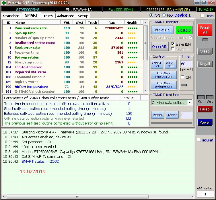This screenshot has height=200, width=216.
Task: Click Seek error rate health dots
Action: tap(133, 48)
